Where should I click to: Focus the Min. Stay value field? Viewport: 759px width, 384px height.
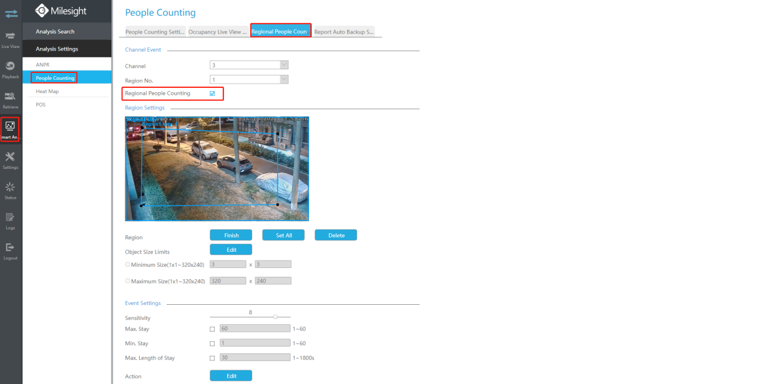[255, 343]
